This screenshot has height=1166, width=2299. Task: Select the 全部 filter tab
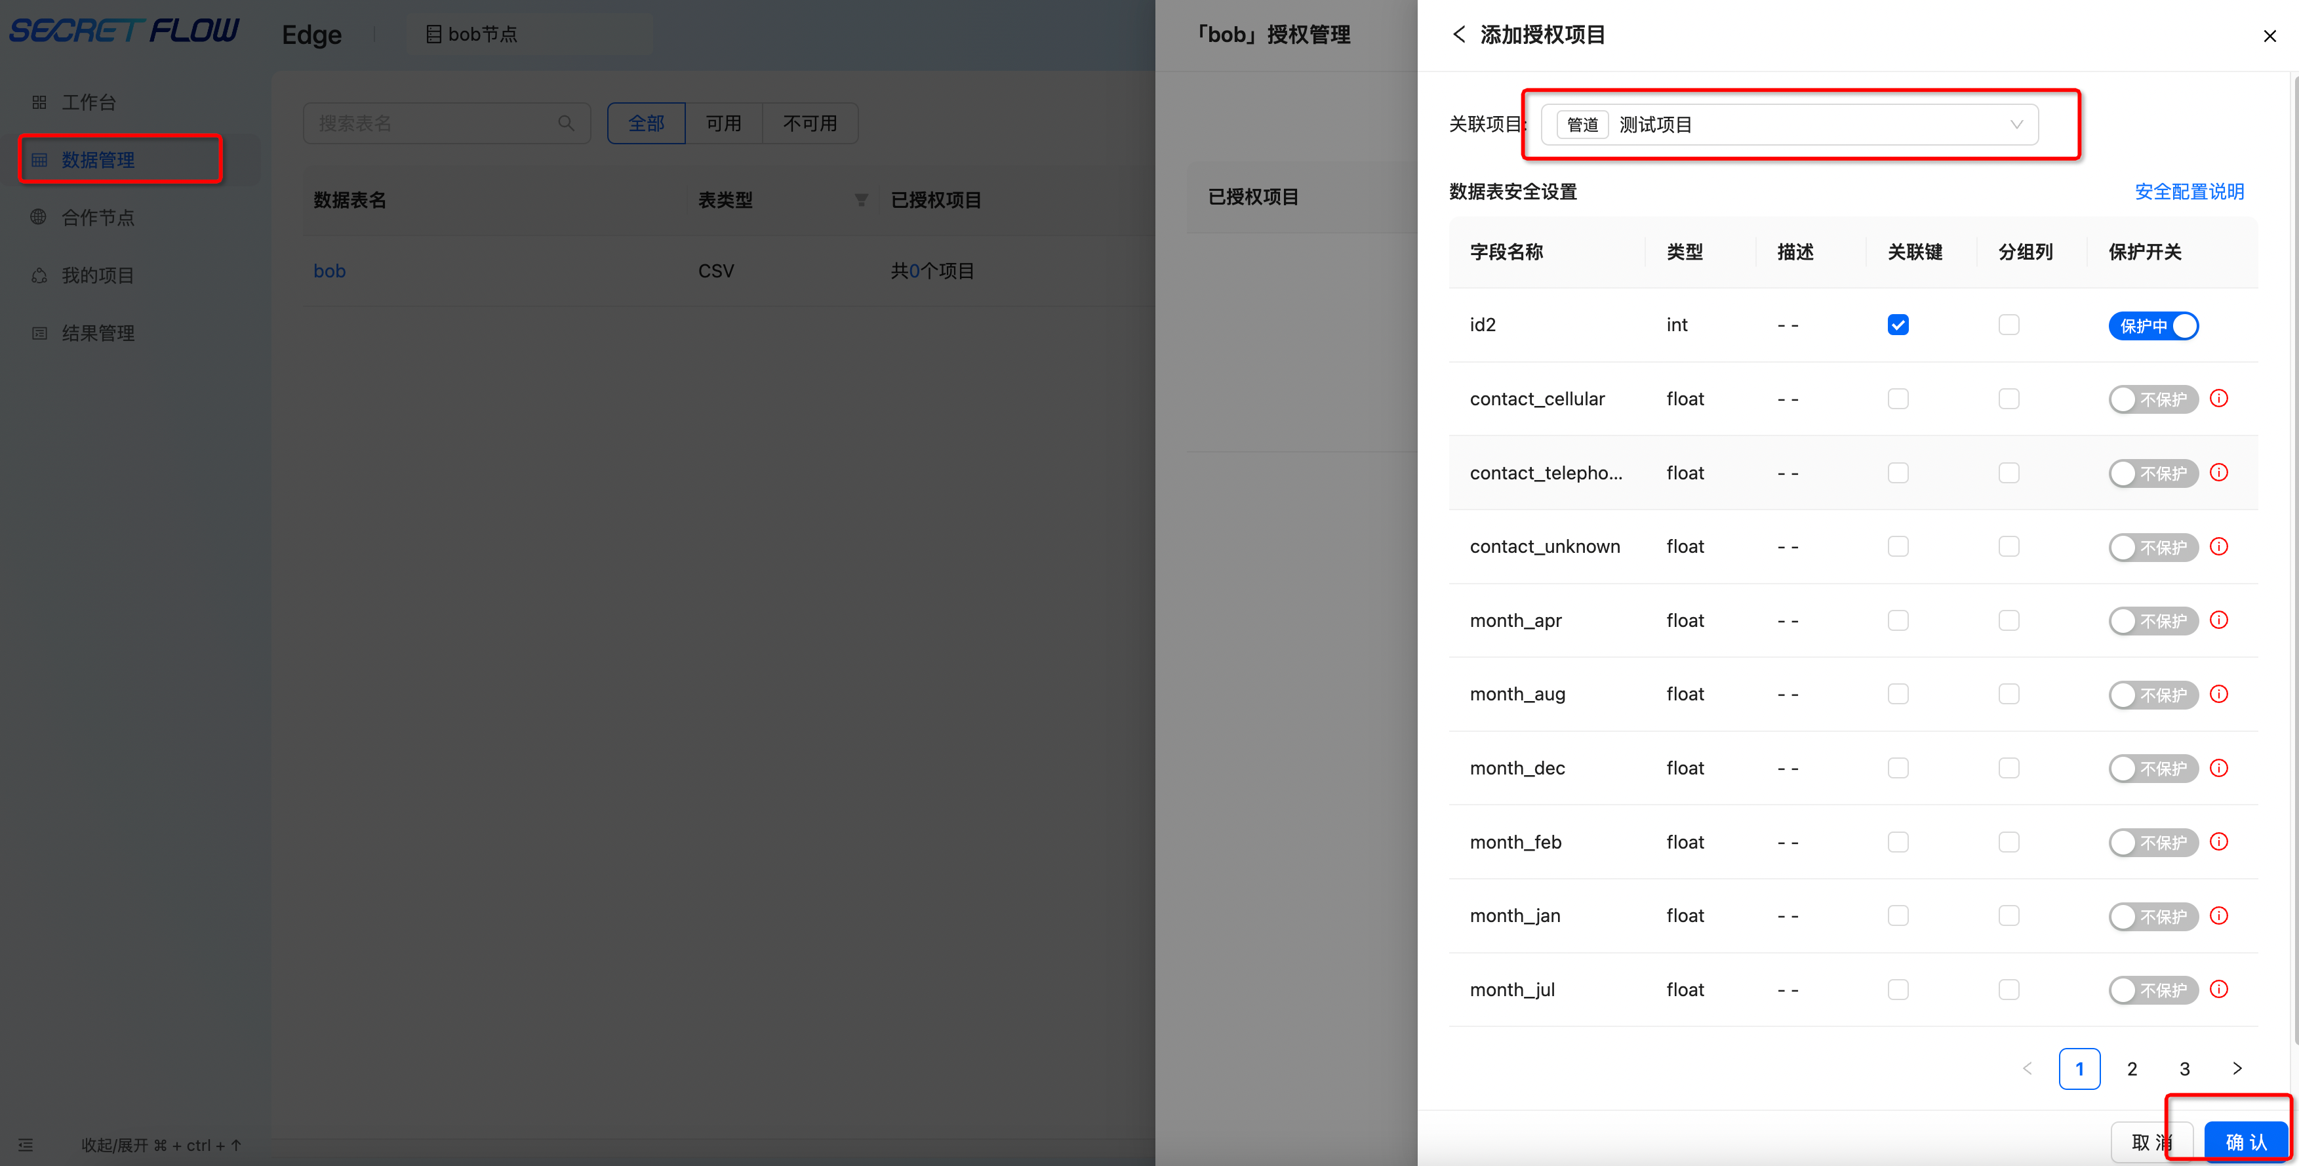coord(646,123)
